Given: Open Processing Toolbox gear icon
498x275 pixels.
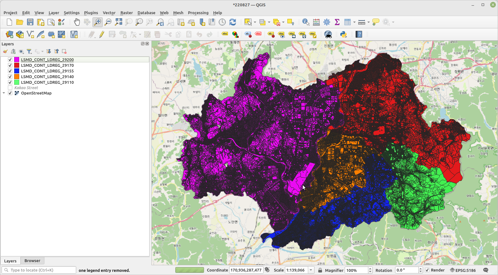Looking at the screenshot, I should point(327,22).
